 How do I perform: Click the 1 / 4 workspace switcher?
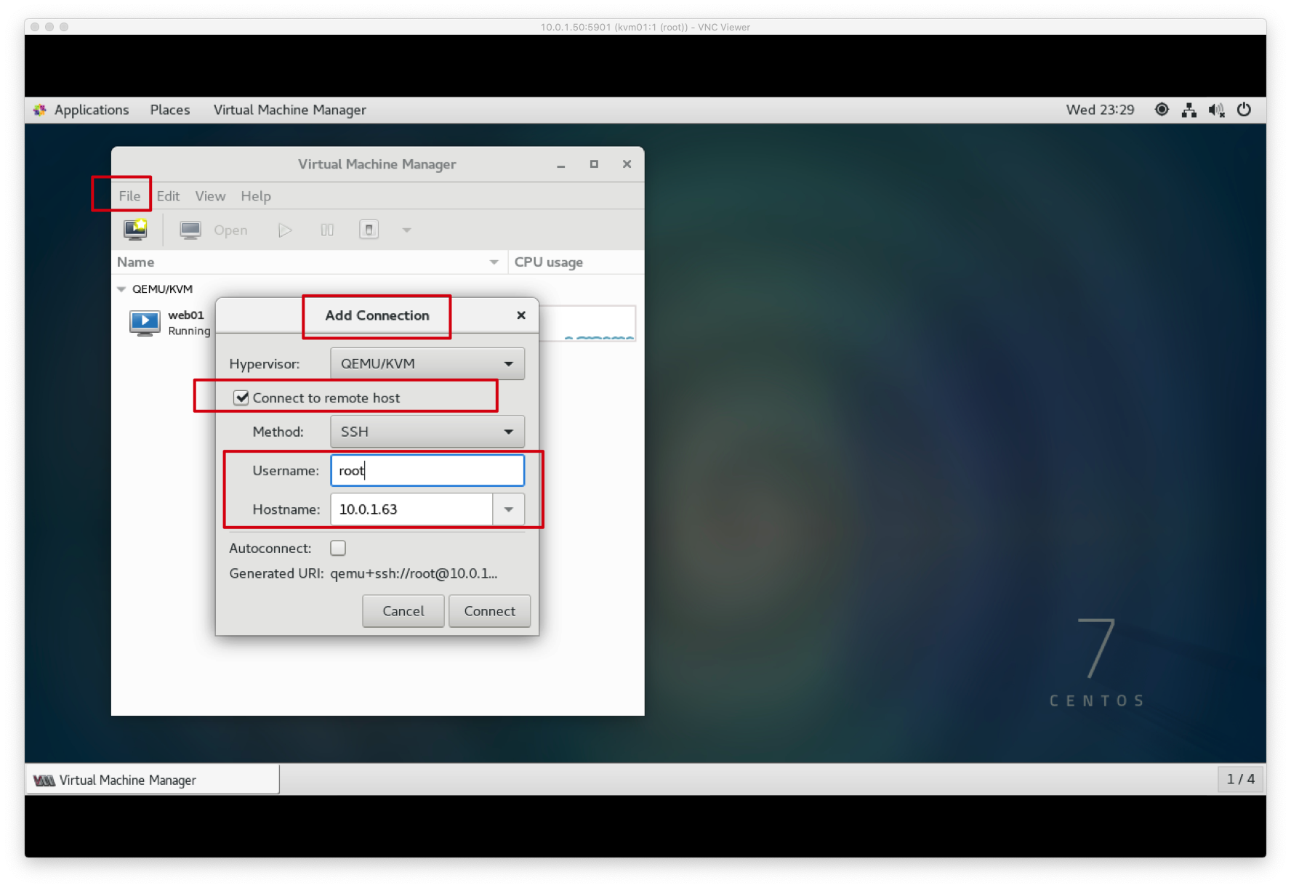pyautogui.click(x=1241, y=779)
